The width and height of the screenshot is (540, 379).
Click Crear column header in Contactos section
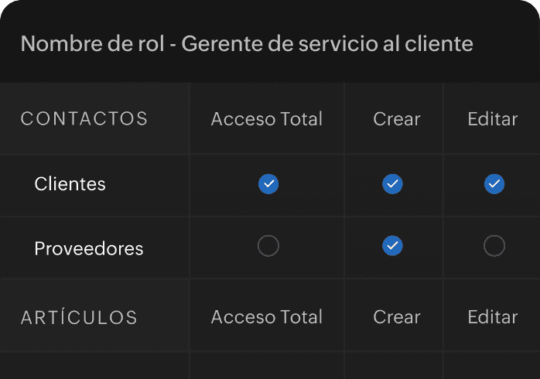pyautogui.click(x=397, y=119)
